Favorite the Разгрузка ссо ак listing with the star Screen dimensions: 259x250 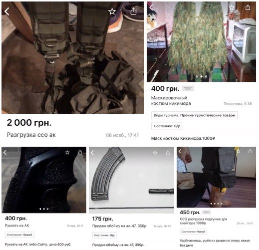[112, 11]
